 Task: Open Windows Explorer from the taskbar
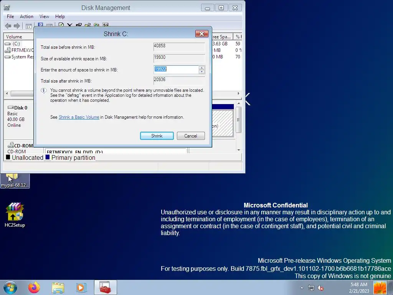[x=58, y=287]
